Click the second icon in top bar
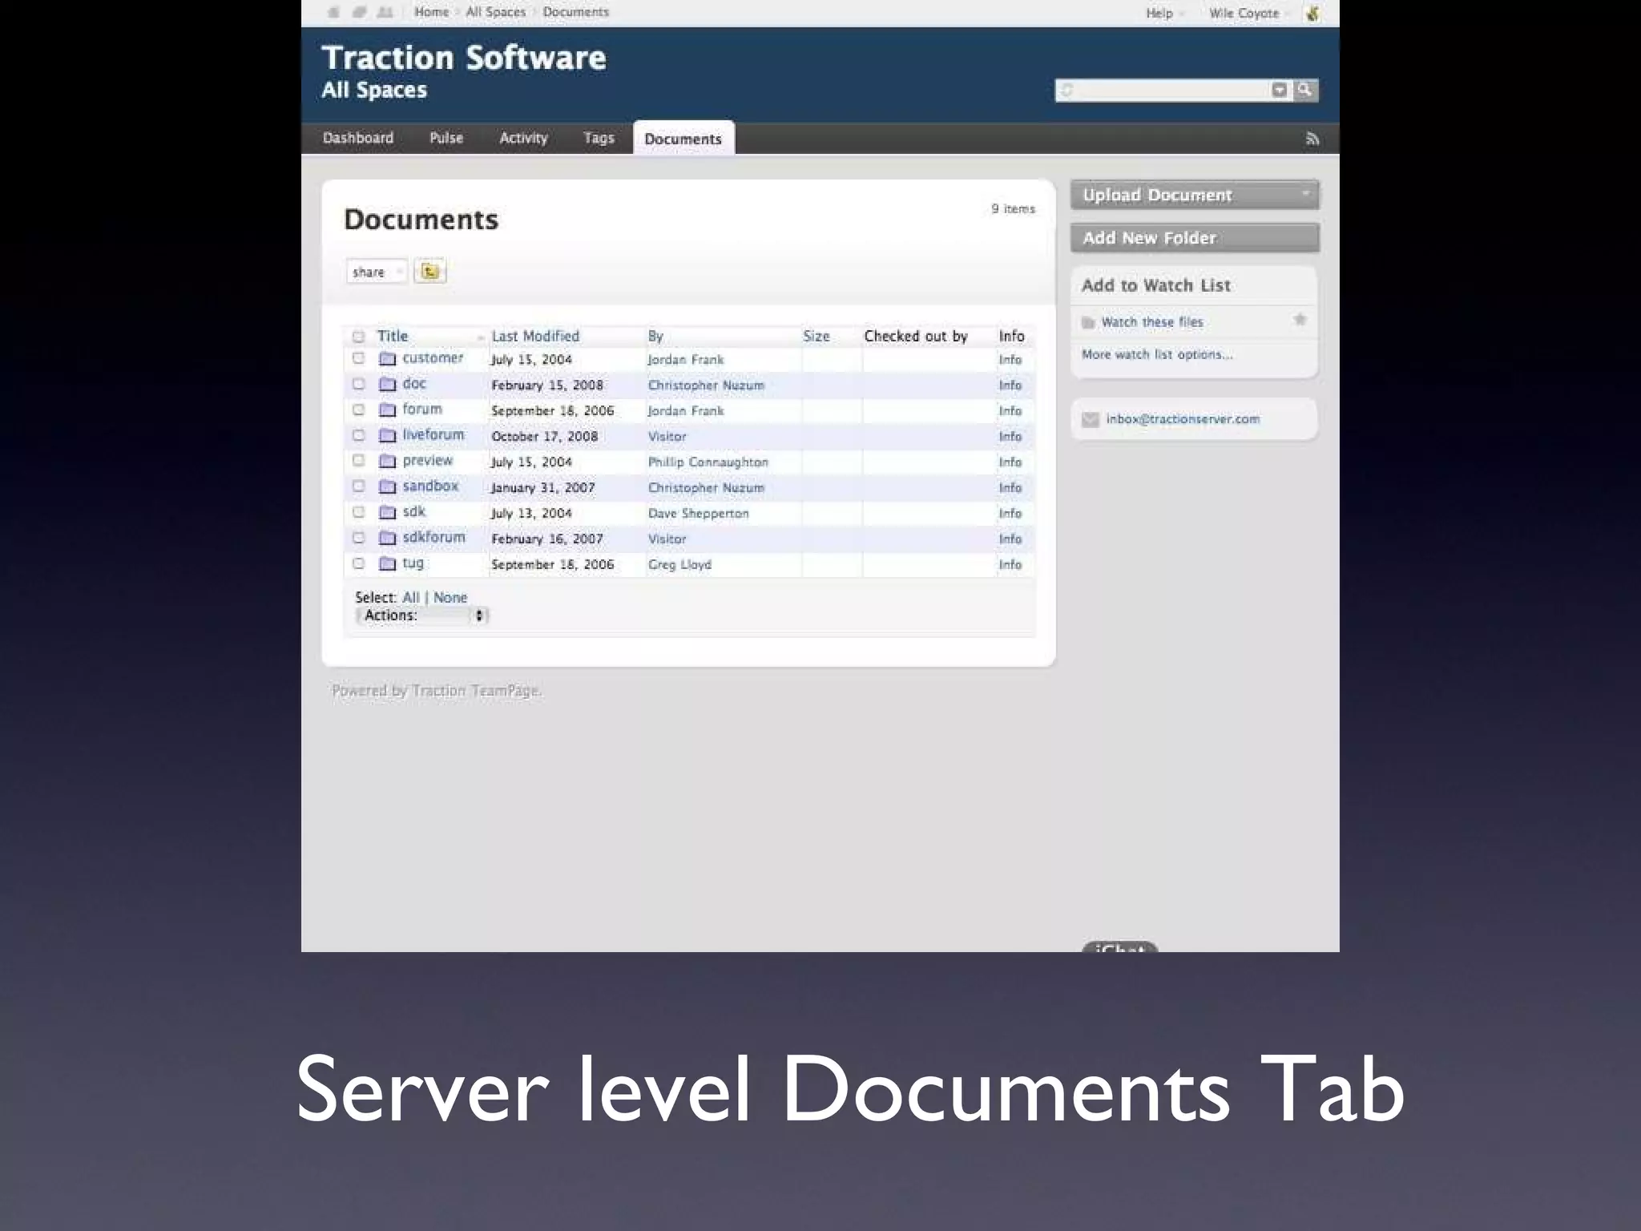This screenshot has height=1231, width=1641. [360, 12]
